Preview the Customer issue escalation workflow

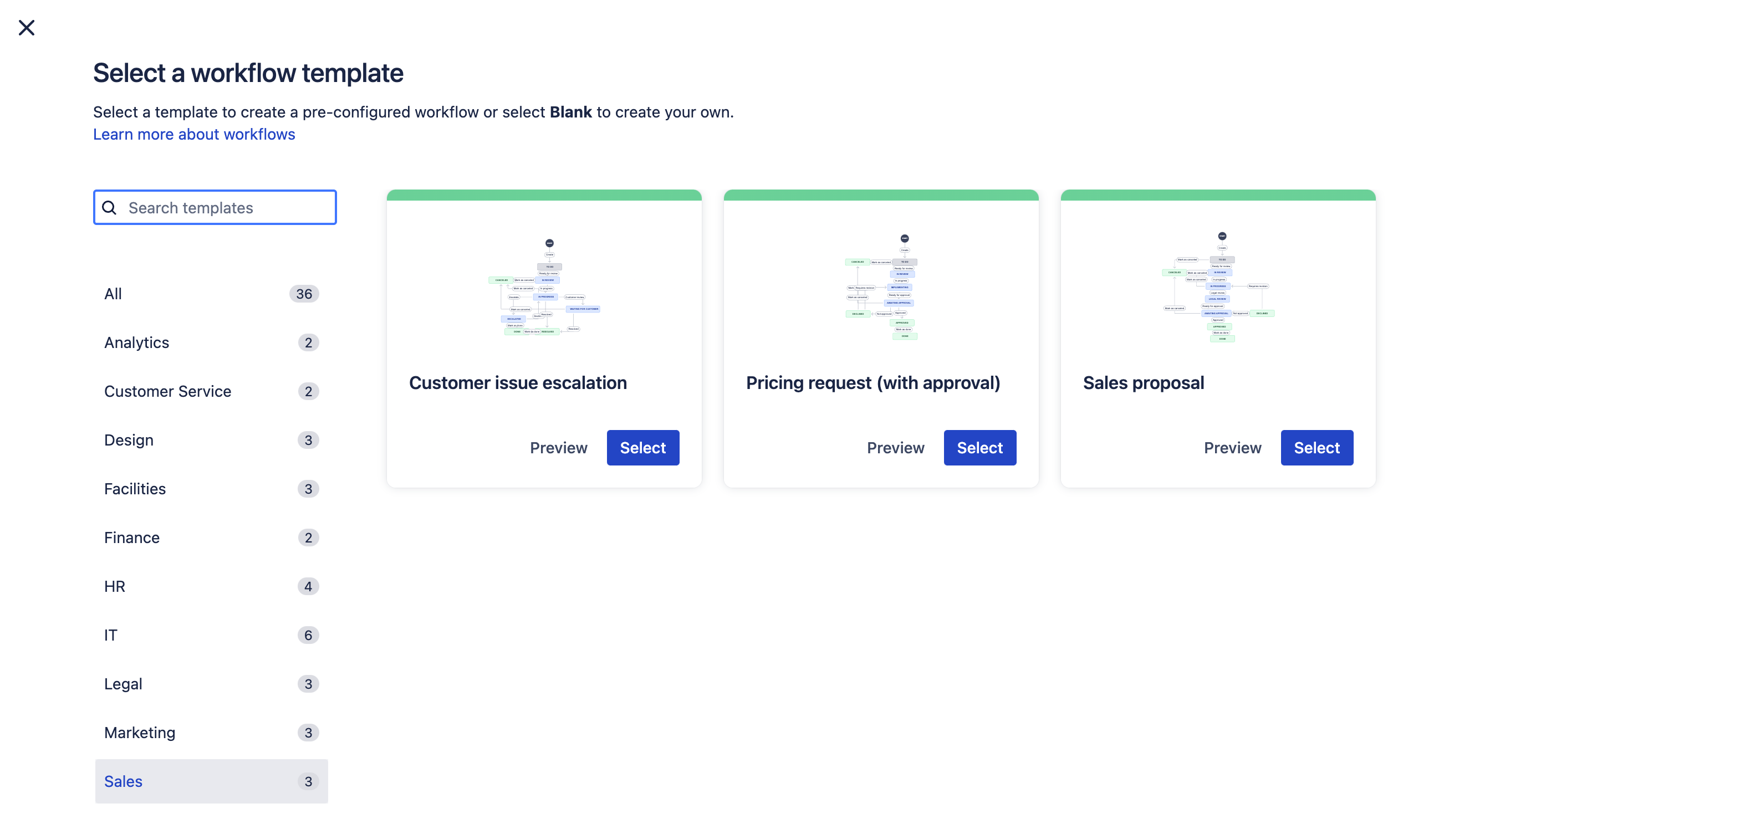[x=558, y=447]
